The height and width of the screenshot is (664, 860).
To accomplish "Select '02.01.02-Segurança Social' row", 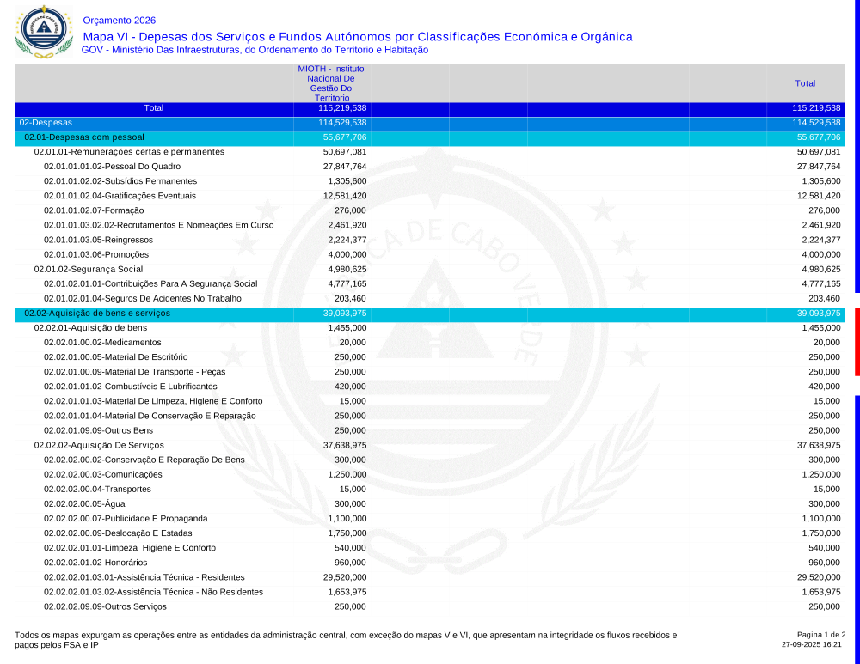I will tap(88, 269).
